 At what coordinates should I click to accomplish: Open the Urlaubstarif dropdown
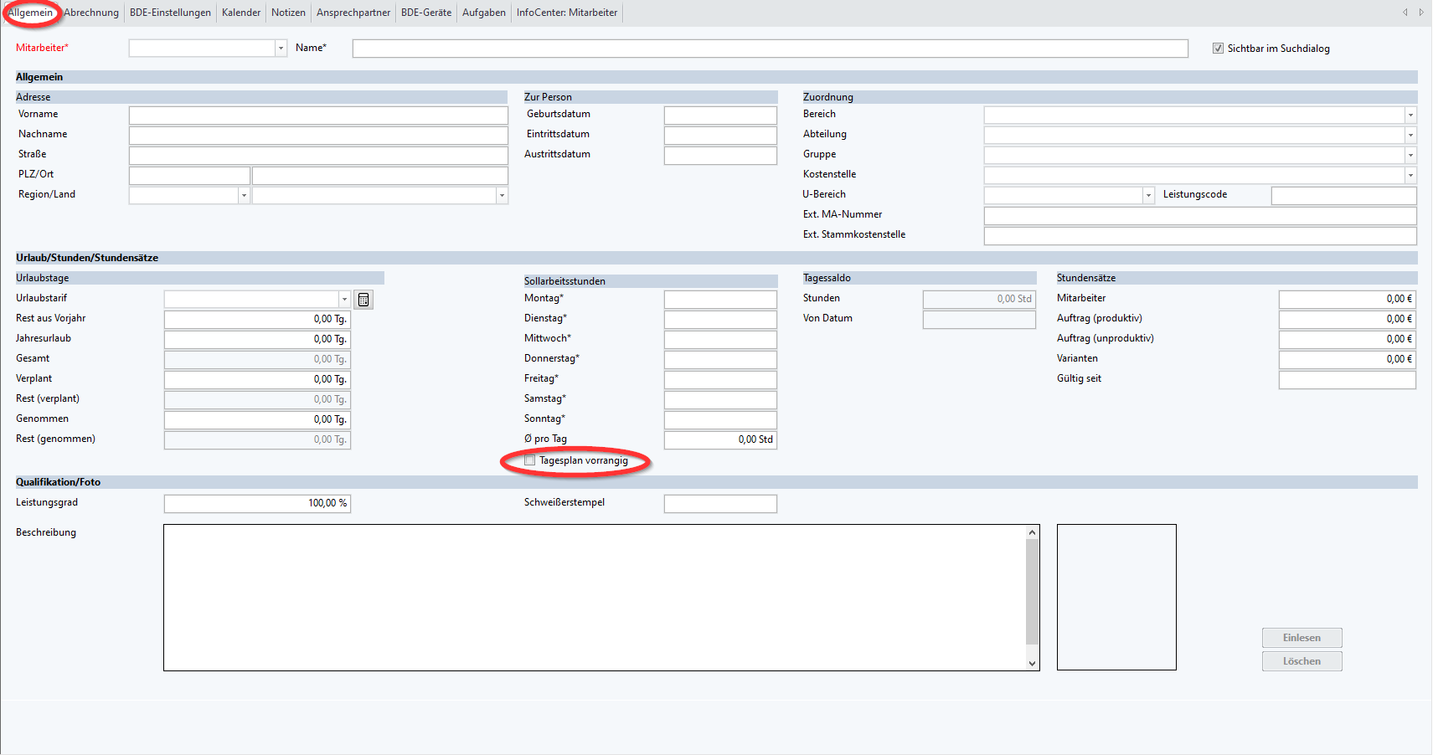[x=344, y=299]
